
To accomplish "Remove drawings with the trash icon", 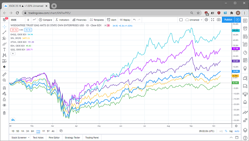I will click(x=4, y=113).
